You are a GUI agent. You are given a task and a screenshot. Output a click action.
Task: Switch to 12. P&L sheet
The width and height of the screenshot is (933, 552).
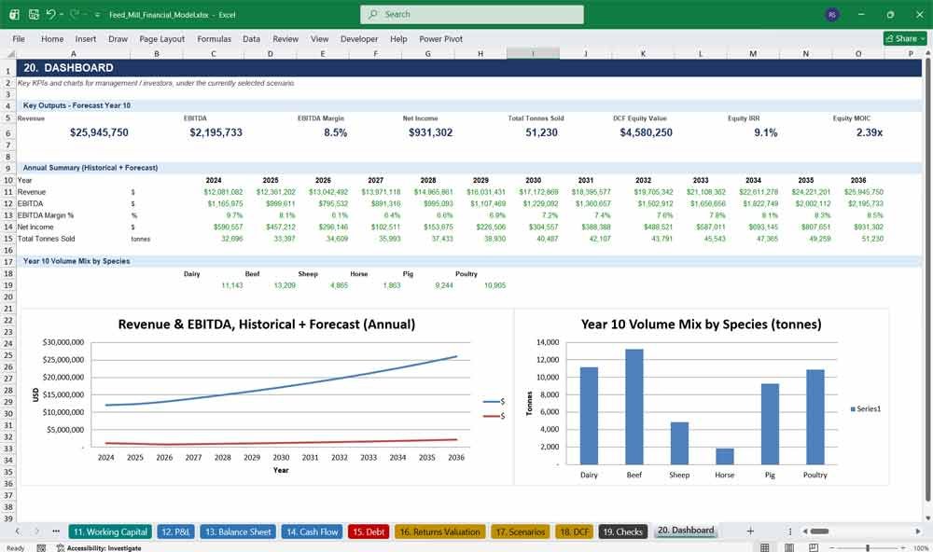tap(175, 531)
